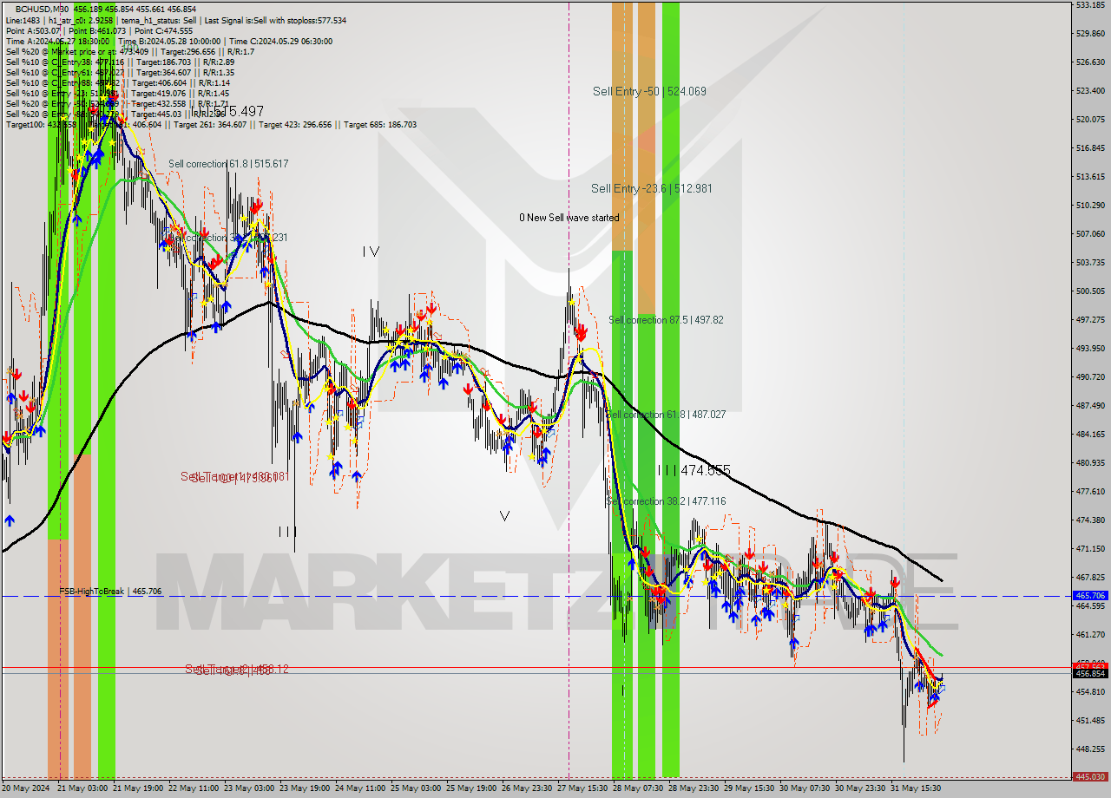Click the '22 May 11:00' time axis label
The image size is (1111, 798).
[x=194, y=788]
